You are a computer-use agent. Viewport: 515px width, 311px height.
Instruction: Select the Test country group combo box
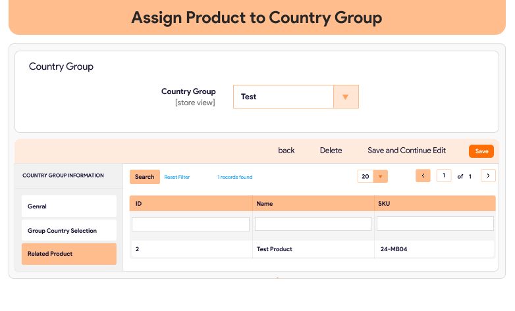click(x=284, y=97)
